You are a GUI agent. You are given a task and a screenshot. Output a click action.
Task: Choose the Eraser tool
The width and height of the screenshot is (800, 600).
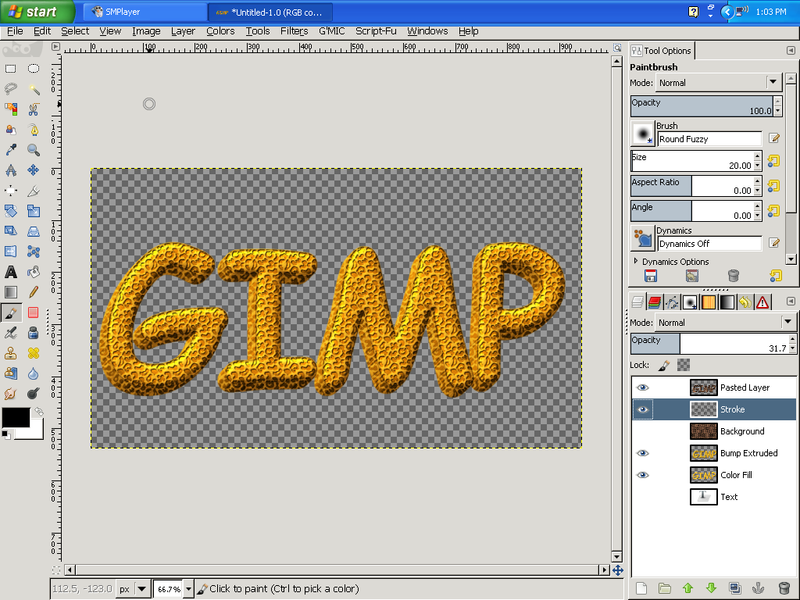coord(34,312)
